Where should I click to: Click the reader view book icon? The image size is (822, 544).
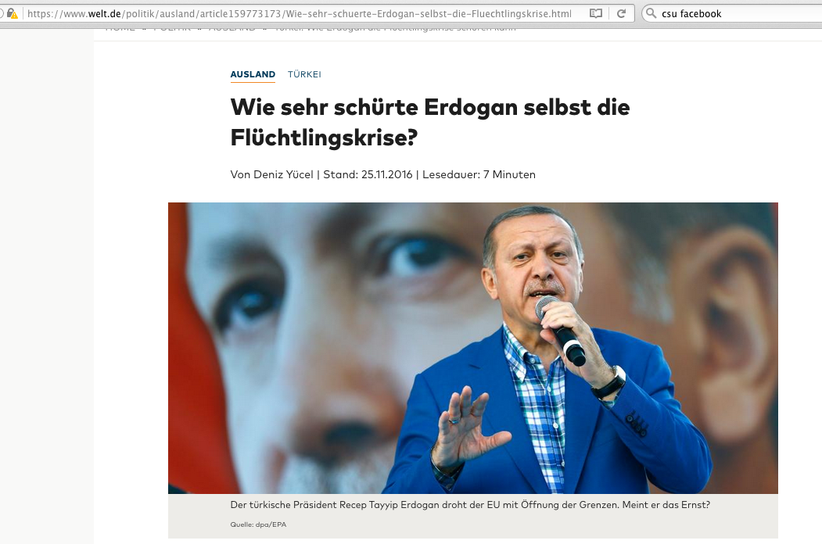click(x=595, y=13)
